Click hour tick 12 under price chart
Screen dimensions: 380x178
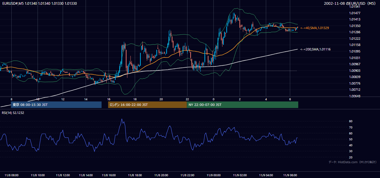[x=63, y=99]
